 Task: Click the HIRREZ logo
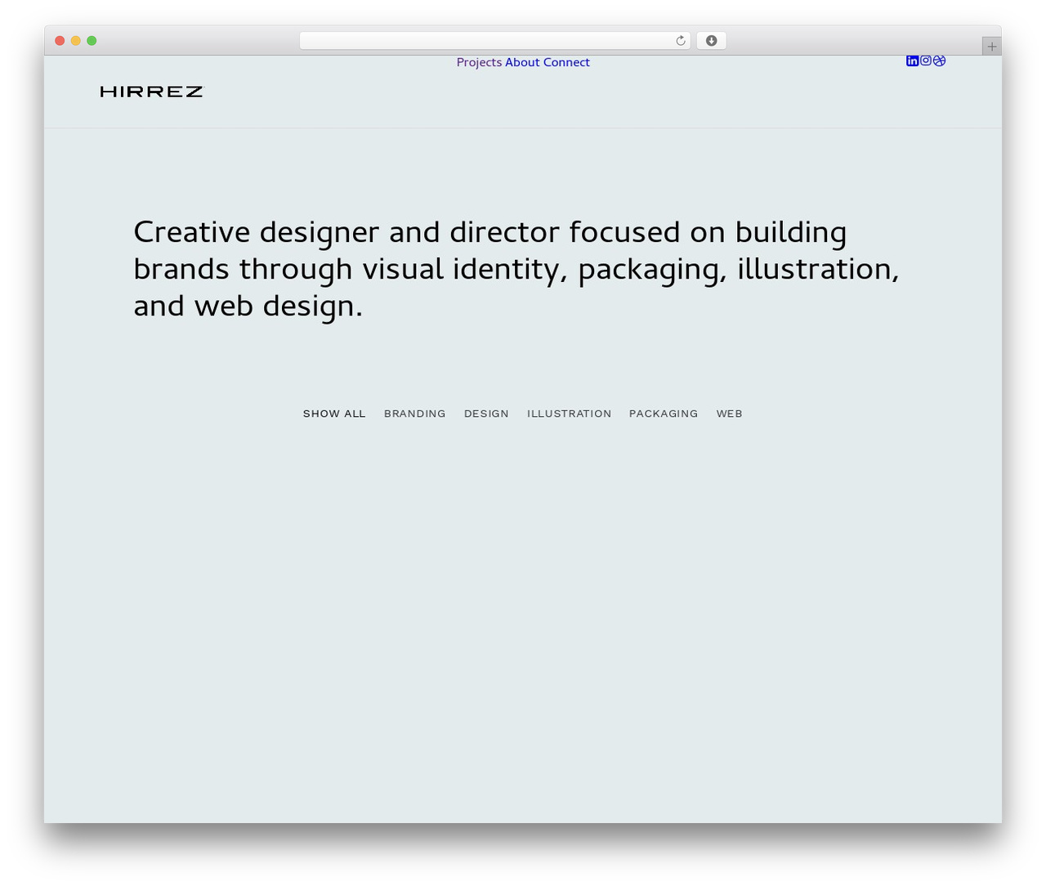(x=151, y=92)
